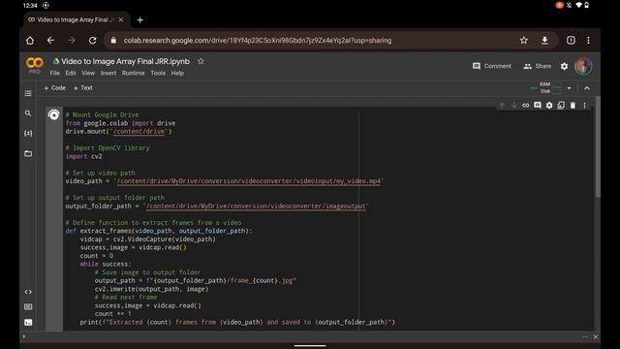This screenshot has height=349, width=620.
Task: Open the my_video.mp4 video path link
Action: (249, 181)
